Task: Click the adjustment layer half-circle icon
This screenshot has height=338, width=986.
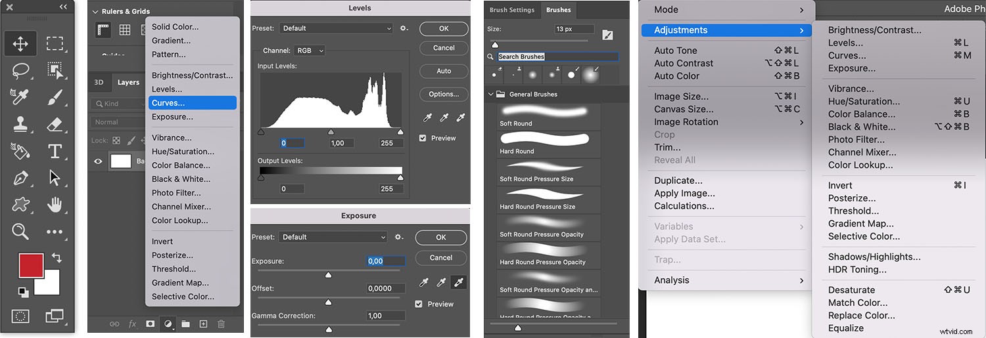Action: (168, 324)
